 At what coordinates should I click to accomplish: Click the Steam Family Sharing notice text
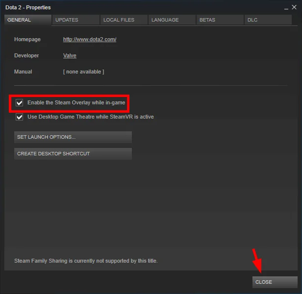pos(86,261)
